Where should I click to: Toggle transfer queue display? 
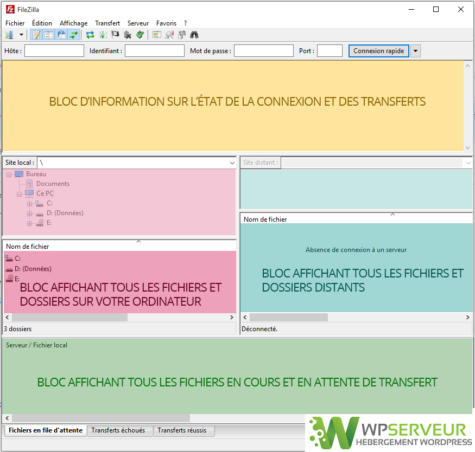[x=74, y=35]
